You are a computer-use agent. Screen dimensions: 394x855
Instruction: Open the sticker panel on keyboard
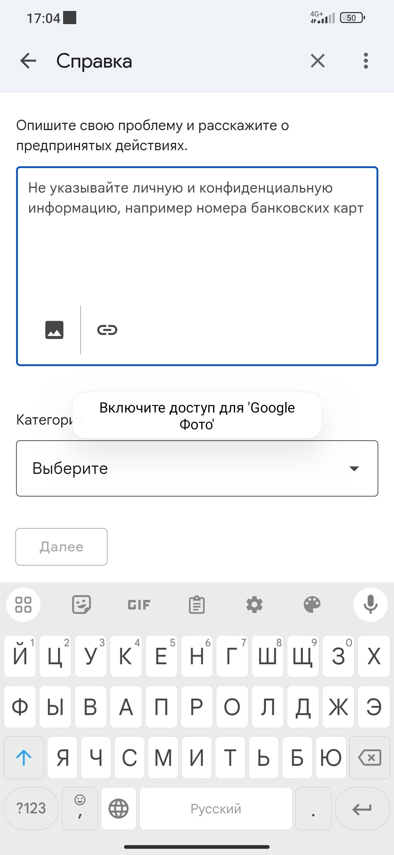tap(81, 605)
